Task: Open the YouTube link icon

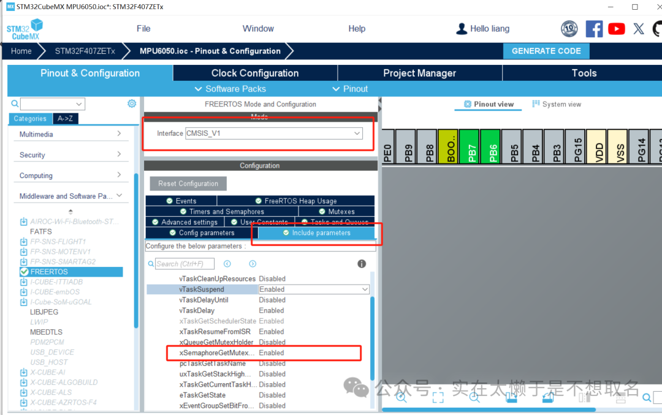Action: (617, 29)
